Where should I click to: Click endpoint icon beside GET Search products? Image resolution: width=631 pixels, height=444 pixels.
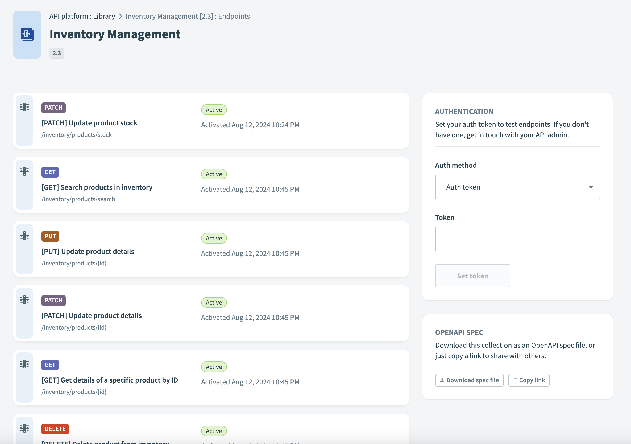[x=24, y=171]
